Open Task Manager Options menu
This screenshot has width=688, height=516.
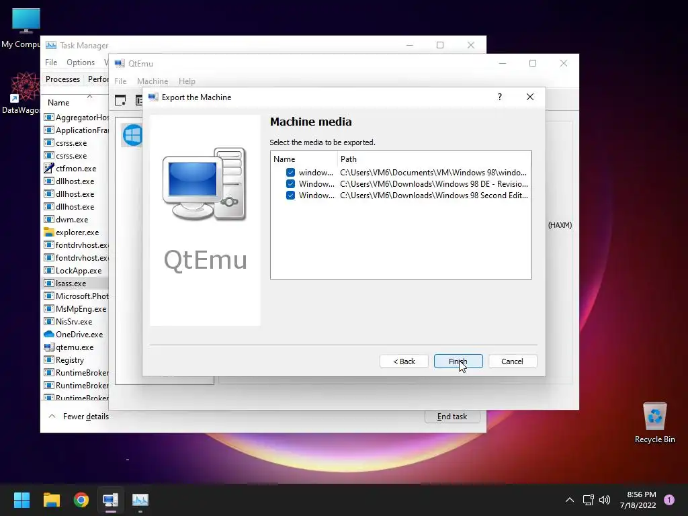point(81,62)
